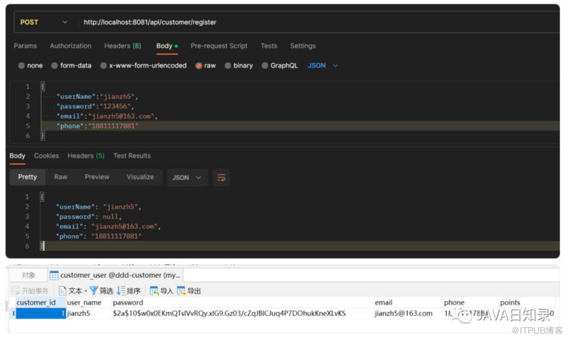Select the raw body radio button
The width and height of the screenshot is (569, 340).
coord(199,66)
